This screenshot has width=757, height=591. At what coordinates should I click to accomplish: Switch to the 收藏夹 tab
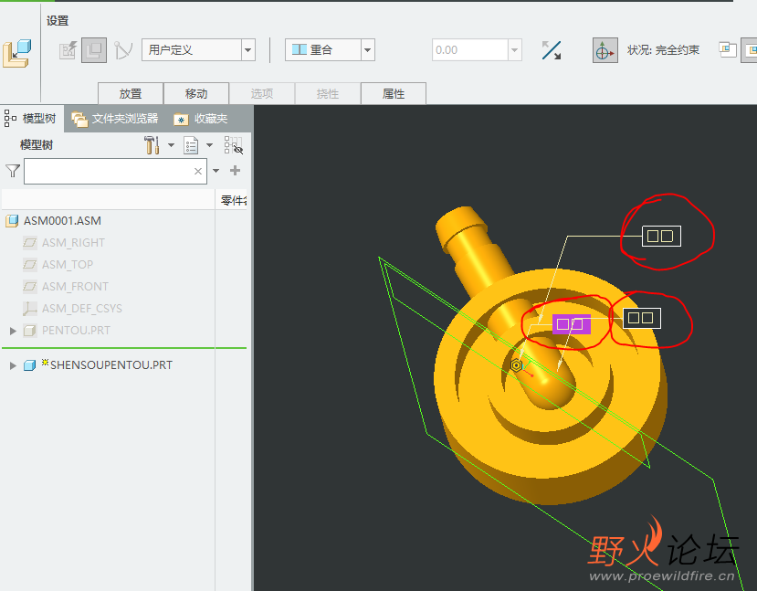point(201,119)
